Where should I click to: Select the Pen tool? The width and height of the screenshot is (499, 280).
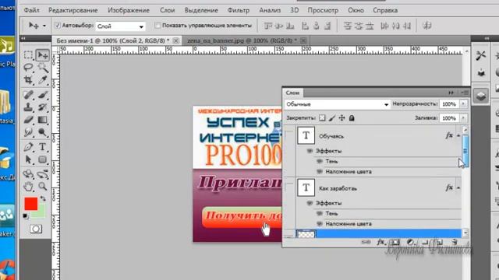[x=28, y=147]
